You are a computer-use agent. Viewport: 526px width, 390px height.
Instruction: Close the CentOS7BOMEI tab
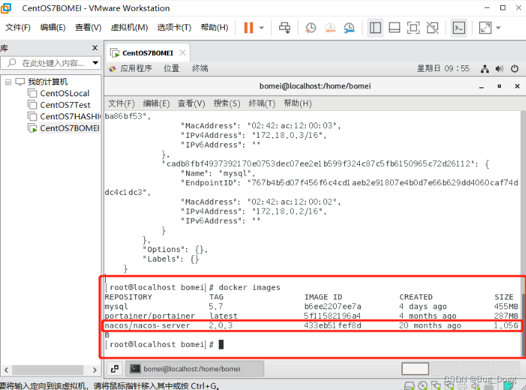coord(182,53)
